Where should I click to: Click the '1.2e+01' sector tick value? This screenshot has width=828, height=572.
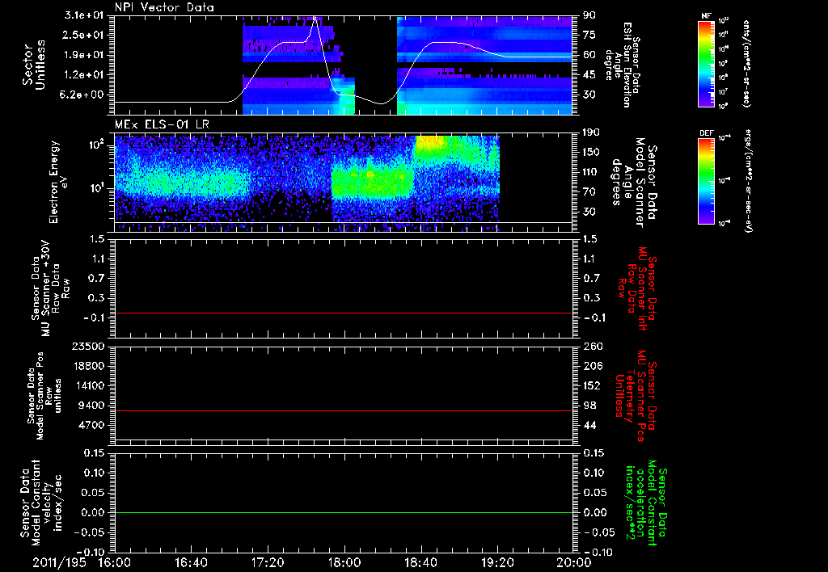pos(84,75)
